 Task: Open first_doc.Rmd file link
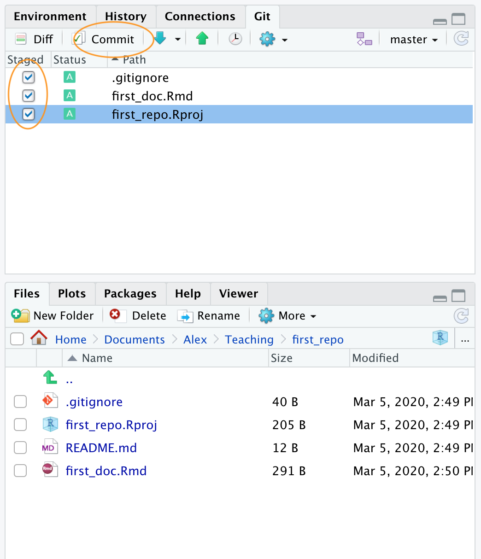coord(106,471)
